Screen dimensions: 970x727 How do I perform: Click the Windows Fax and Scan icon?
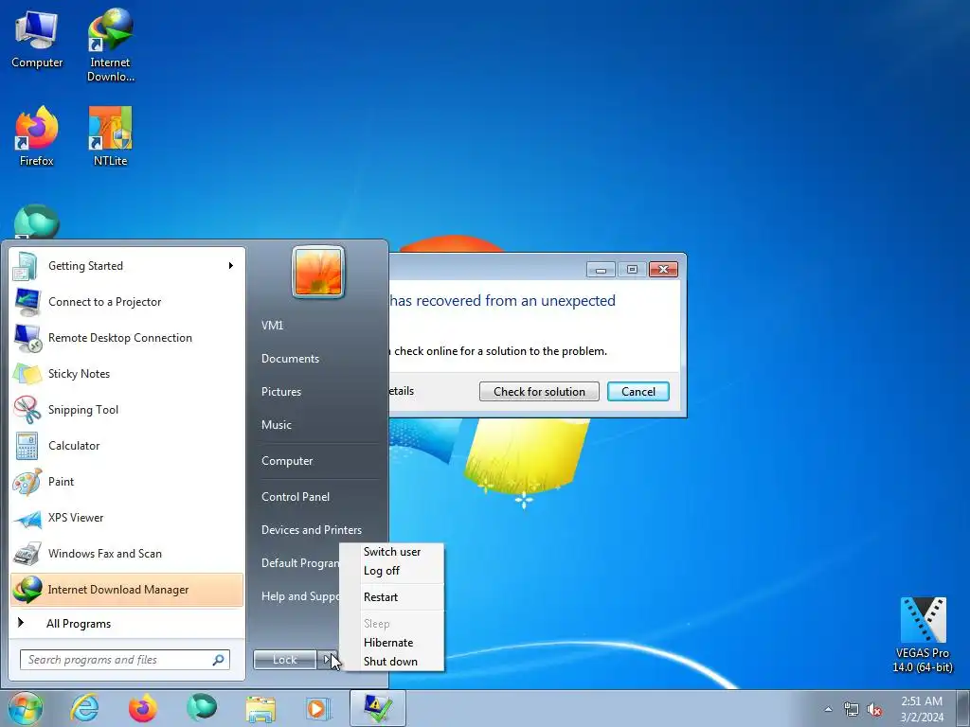click(26, 553)
